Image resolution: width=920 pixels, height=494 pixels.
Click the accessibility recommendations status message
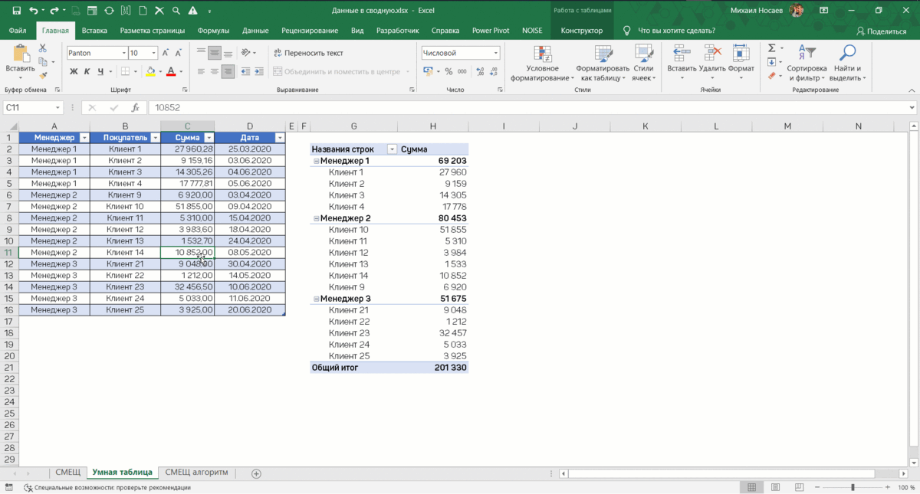107,487
